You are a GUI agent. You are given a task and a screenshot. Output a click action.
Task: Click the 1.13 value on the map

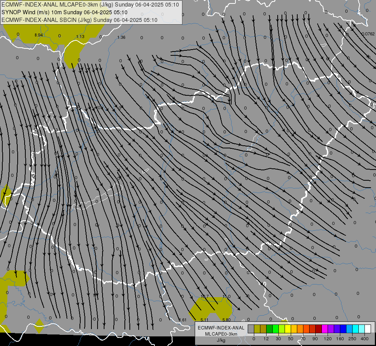[80, 37]
